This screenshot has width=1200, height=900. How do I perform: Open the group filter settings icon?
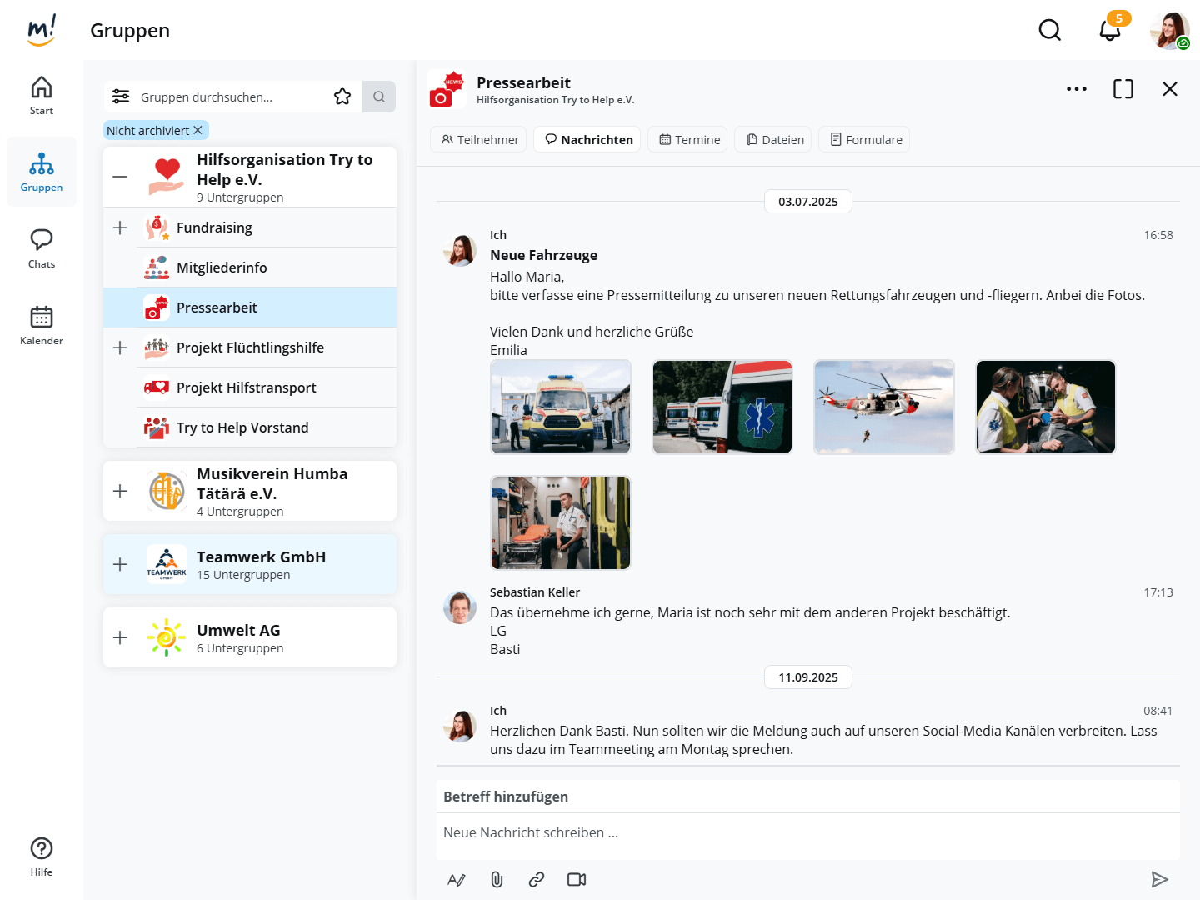pyautogui.click(x=121, y=97)
